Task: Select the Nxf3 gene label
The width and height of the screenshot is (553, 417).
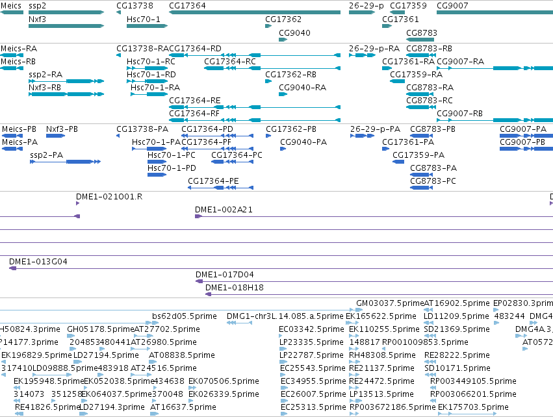Action: click(38, 19)
